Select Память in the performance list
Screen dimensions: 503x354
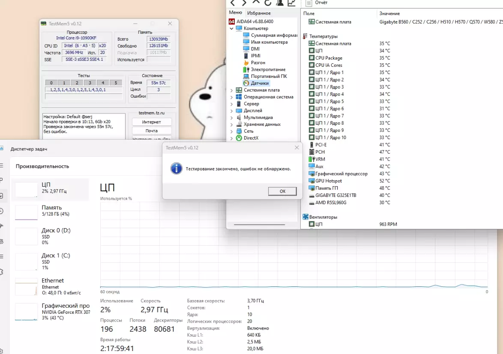[51, 211]
